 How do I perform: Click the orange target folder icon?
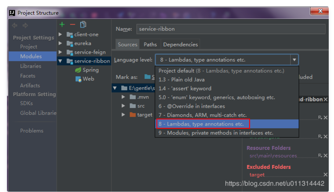point(132,115)
